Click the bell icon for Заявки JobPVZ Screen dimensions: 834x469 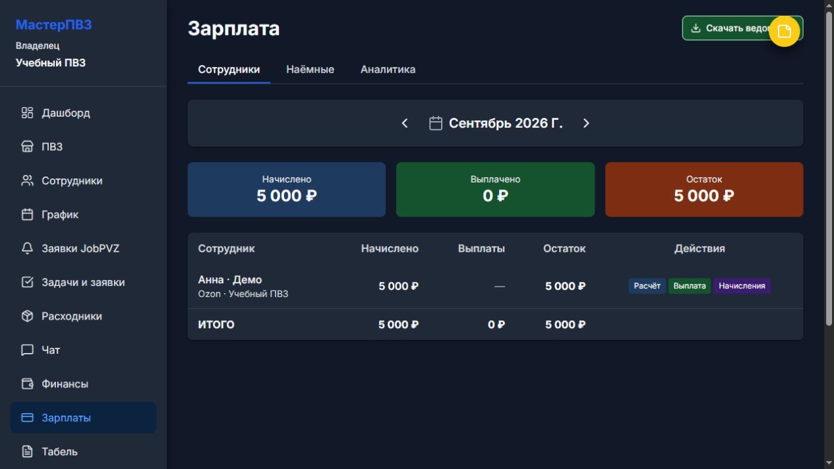pos(27,248)
